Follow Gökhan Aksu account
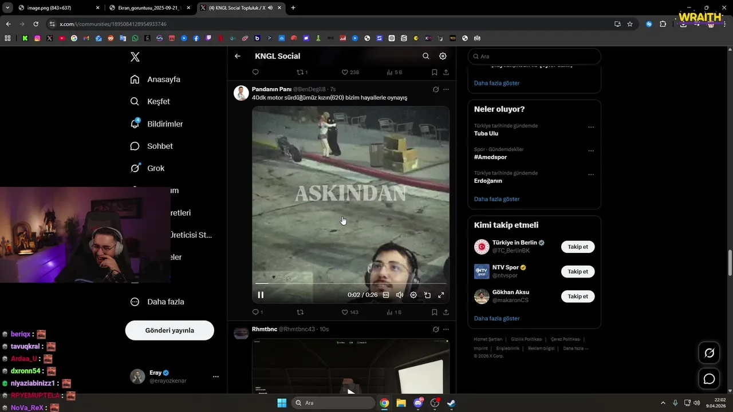Viewport: 733px width, 412px height. [x=578, y=296]
